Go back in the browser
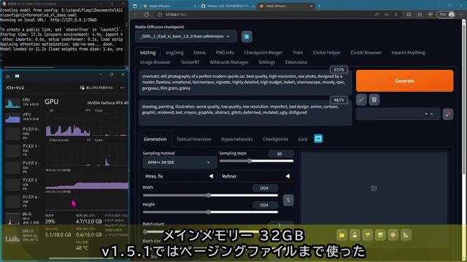 (136, 15)
